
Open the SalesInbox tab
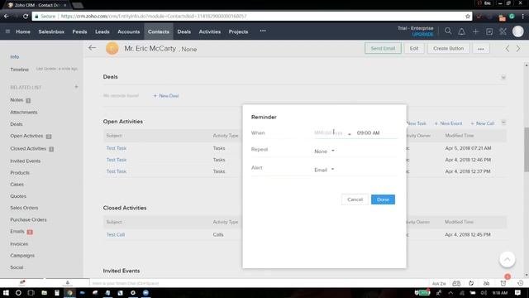click(51, 31)
